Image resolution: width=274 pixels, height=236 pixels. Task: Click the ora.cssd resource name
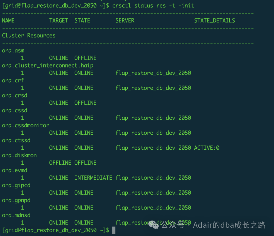(15, 111)
